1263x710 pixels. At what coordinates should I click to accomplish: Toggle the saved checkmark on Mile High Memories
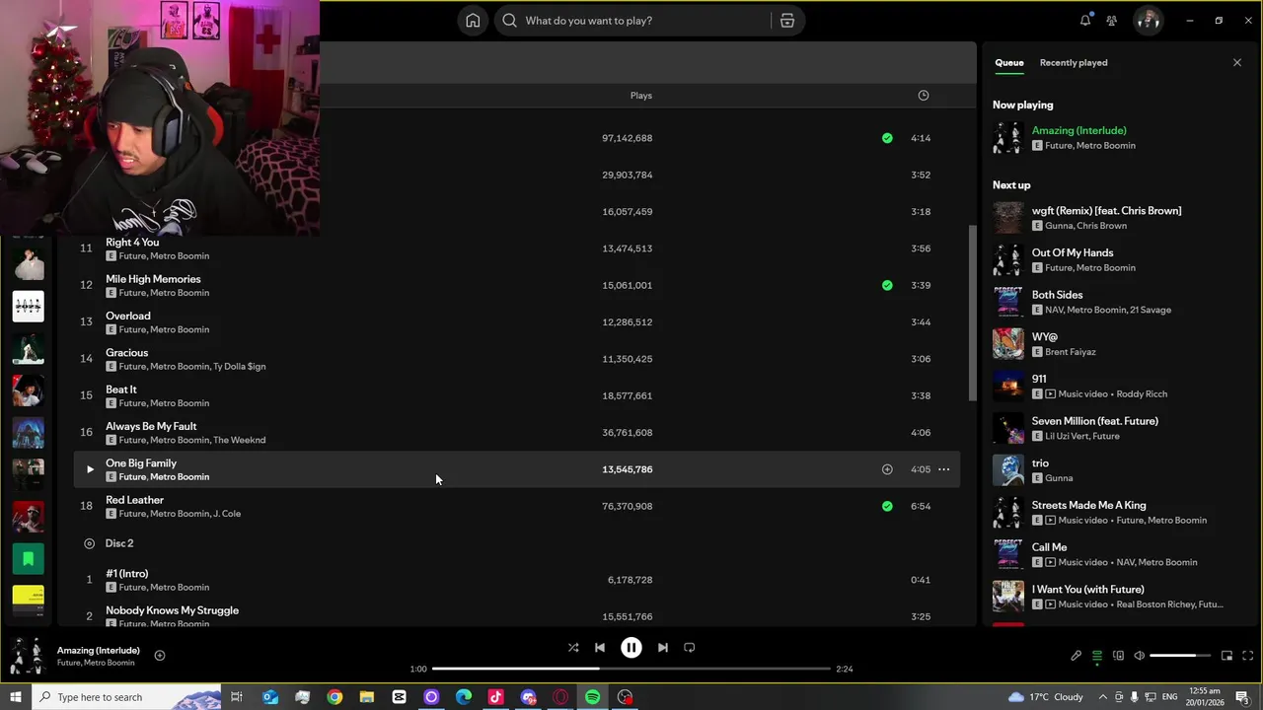[887, 285]
